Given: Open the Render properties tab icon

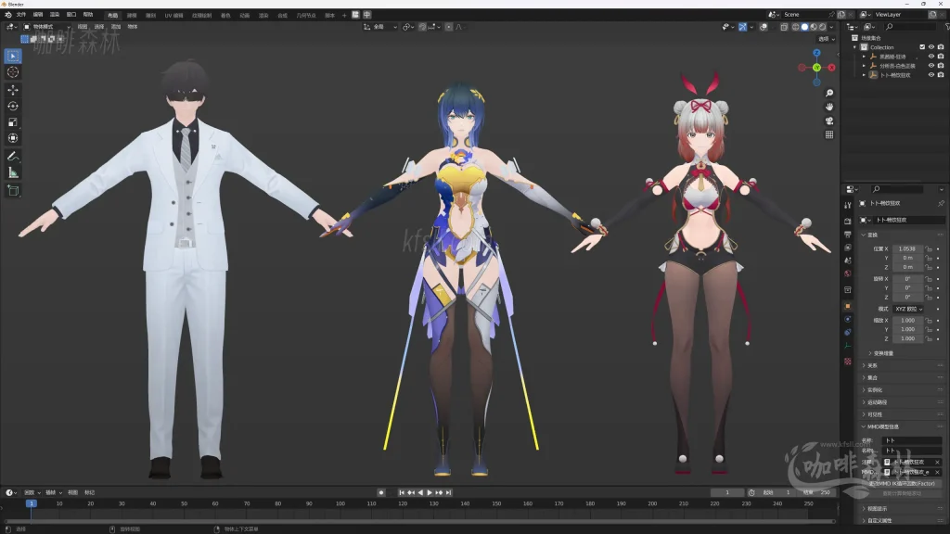Looking at the screenshot, I should 848,221.
